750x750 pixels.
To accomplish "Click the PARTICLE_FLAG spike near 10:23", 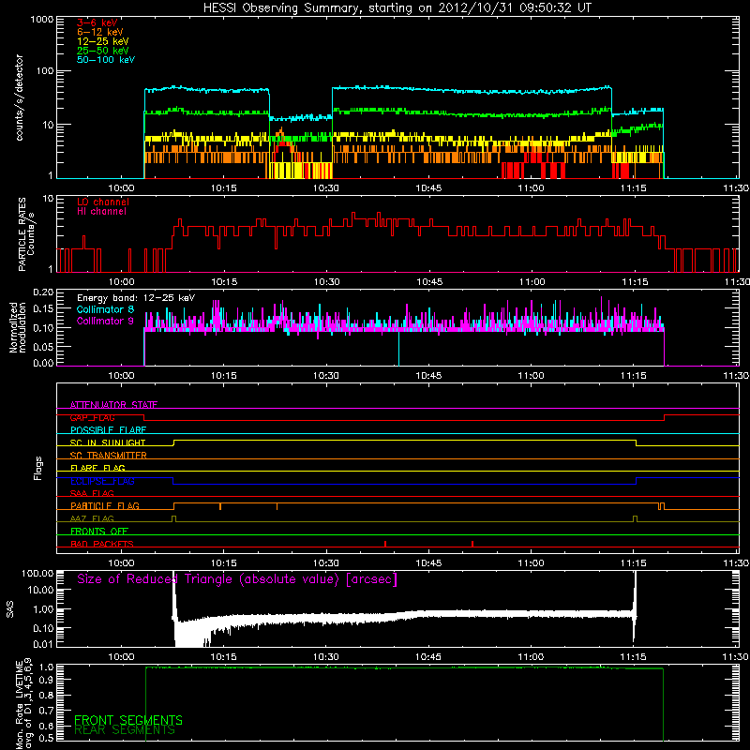I will click(x=277, y=506).
